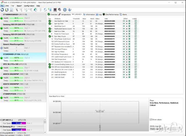Click the green check icon beside Spin Up Time
The height and width of the screenshot is (136, 186).
pyautogui.click(x=50, y=24)
